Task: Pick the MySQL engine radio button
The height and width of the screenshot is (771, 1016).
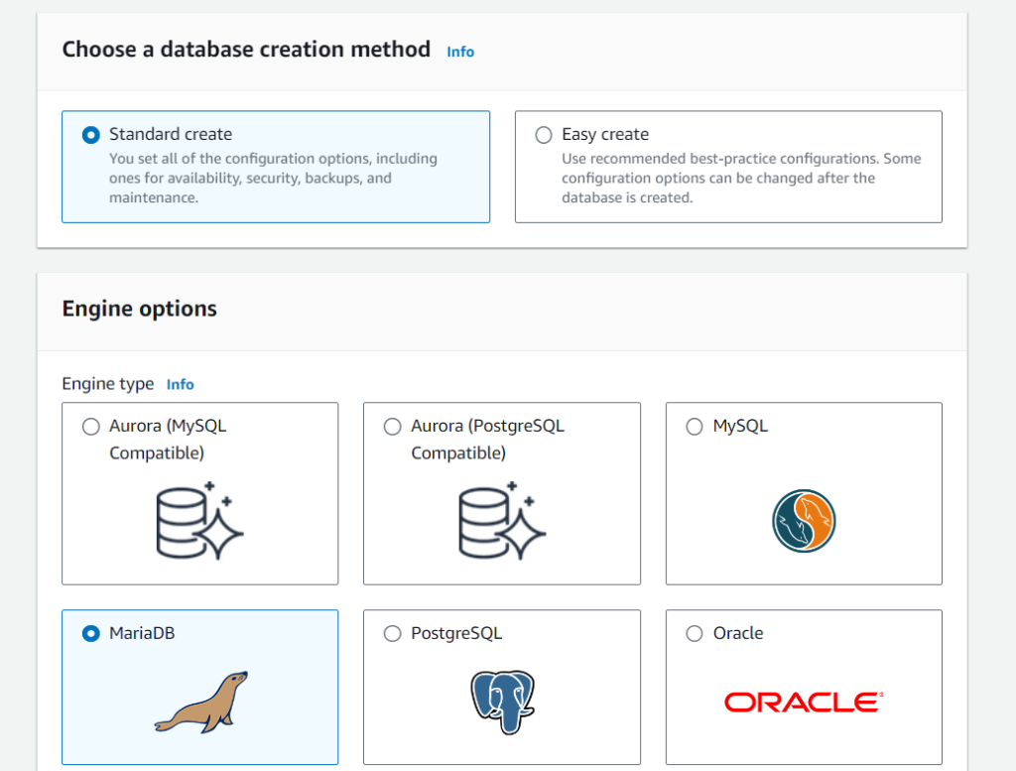Action: point(694,427)
